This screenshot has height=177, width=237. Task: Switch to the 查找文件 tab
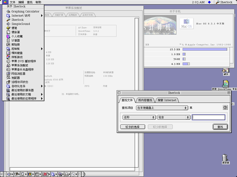click(x=127, y=100)
